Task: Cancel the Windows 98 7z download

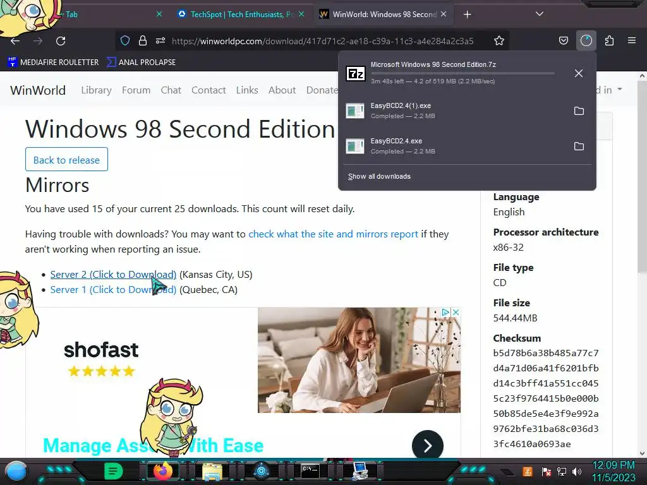Action: [x=579, y=73]
